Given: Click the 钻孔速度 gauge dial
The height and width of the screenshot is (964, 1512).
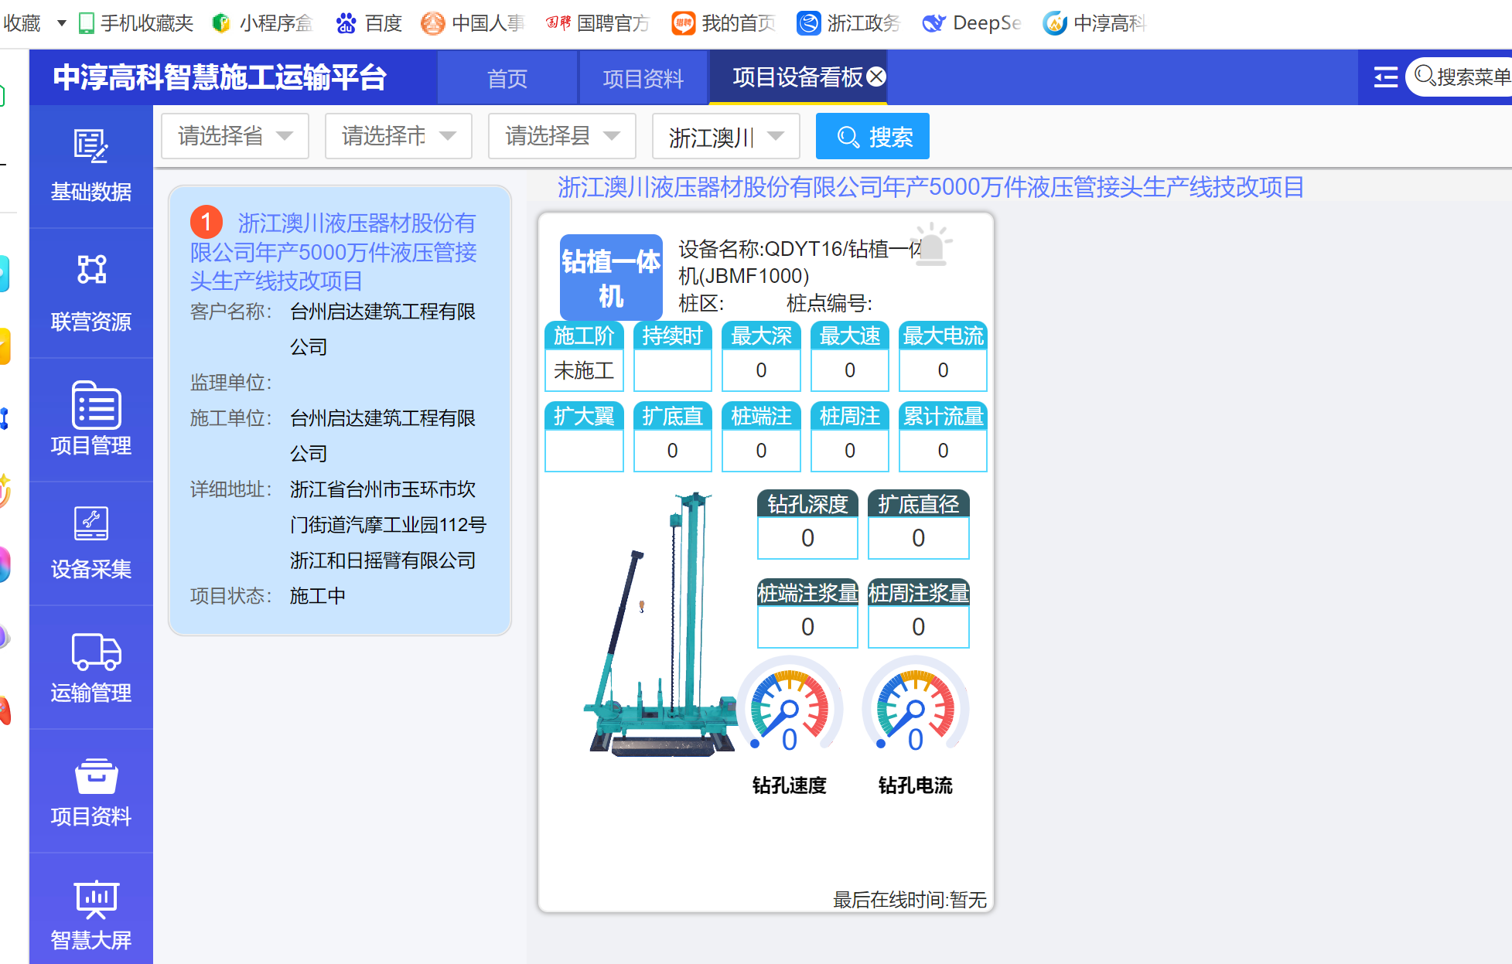Looking at the screenshot, I should click(789, 707).
